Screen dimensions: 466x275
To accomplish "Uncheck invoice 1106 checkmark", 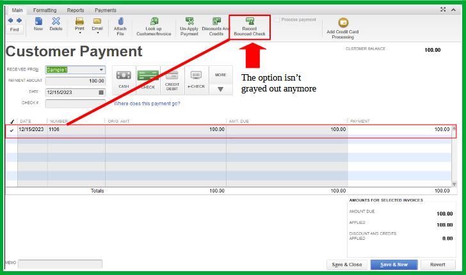I will coord(12,130).
